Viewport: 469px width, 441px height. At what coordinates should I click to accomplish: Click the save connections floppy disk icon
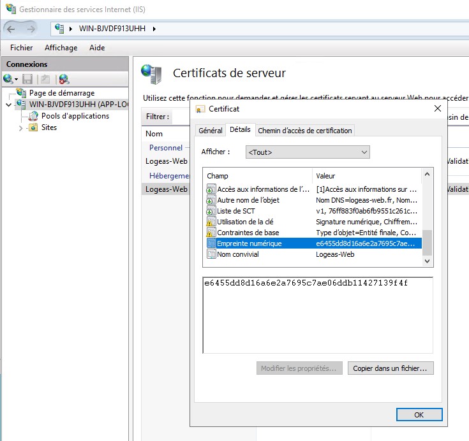[x=27, y=79]
